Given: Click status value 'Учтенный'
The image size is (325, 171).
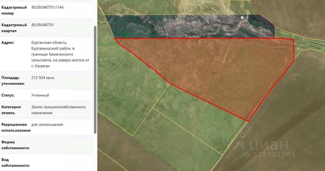Looking at the screenshot, I should point(40,95).
